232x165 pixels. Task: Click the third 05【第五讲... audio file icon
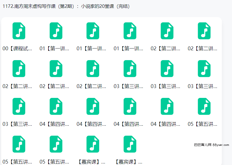click(56, 144)
